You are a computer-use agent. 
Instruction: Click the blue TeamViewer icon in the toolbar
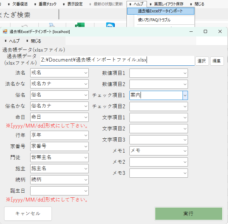[x=110, y=26]
